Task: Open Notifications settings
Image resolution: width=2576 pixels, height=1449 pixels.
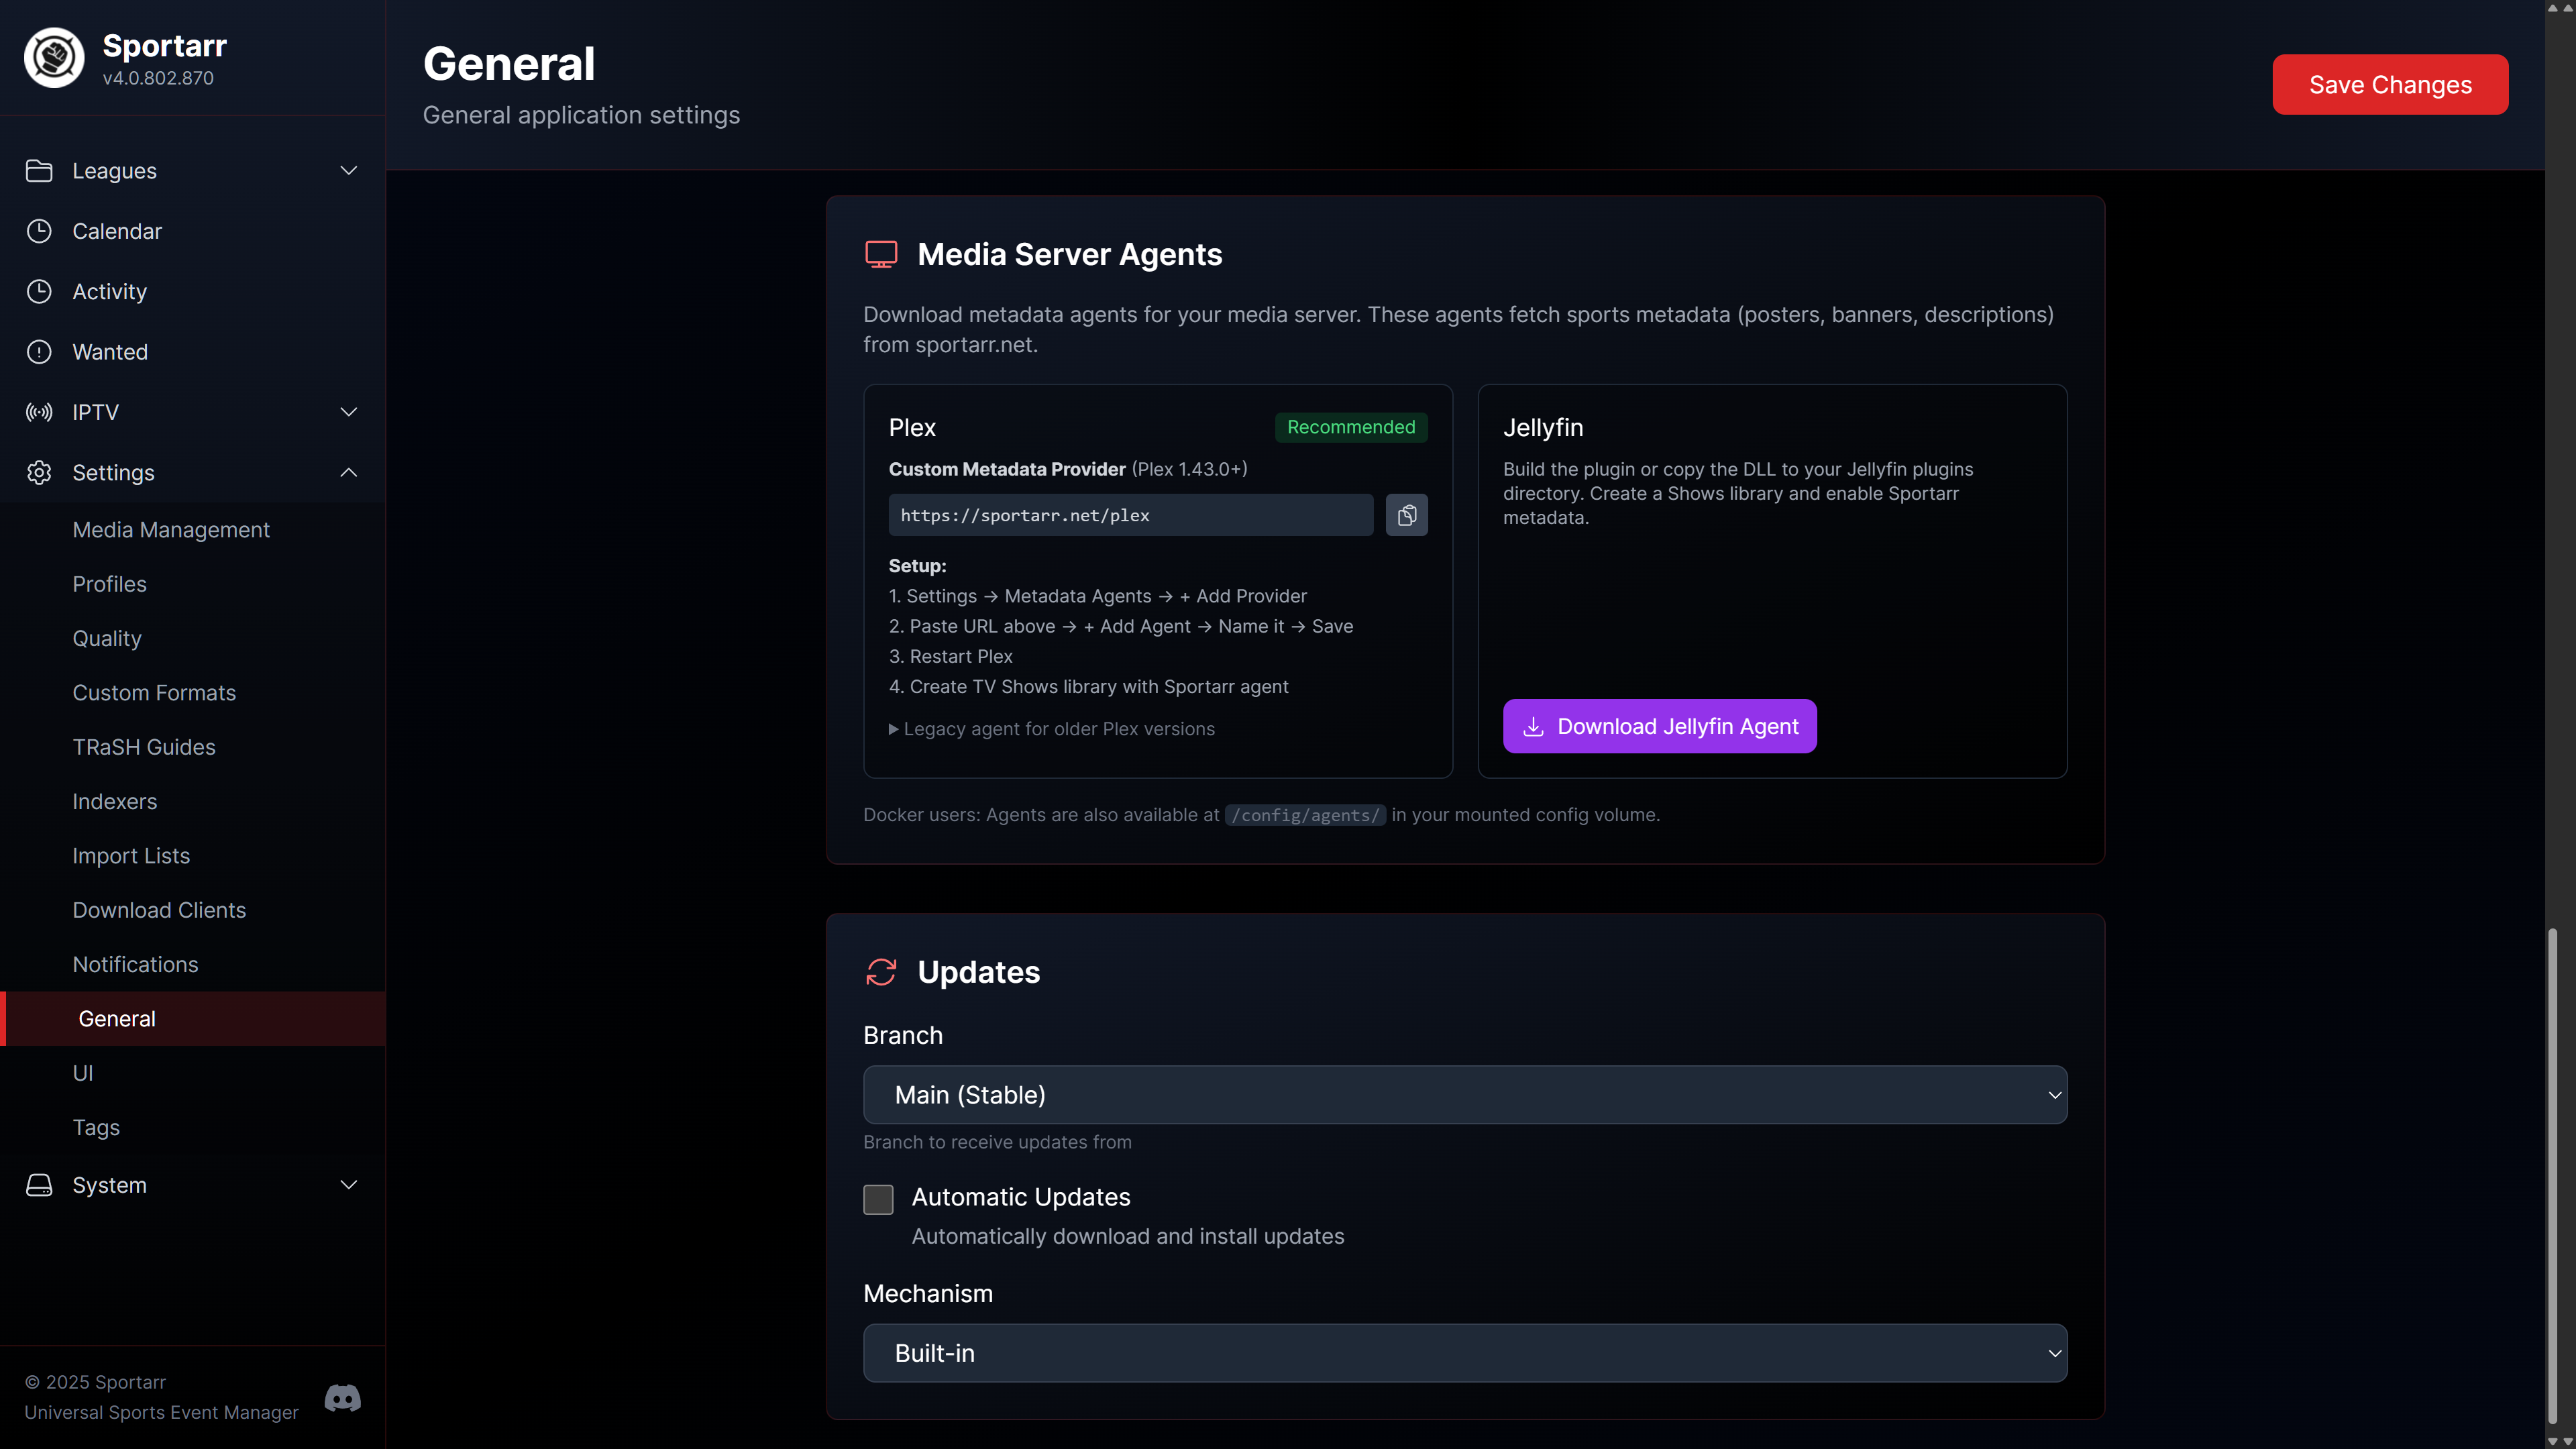Action: [135, 964]
